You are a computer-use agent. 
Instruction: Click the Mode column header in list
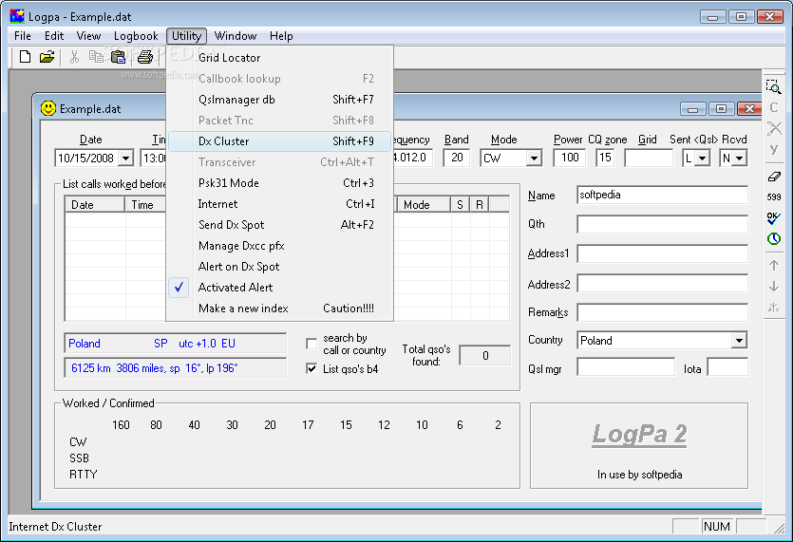click(x=424, y=205)
